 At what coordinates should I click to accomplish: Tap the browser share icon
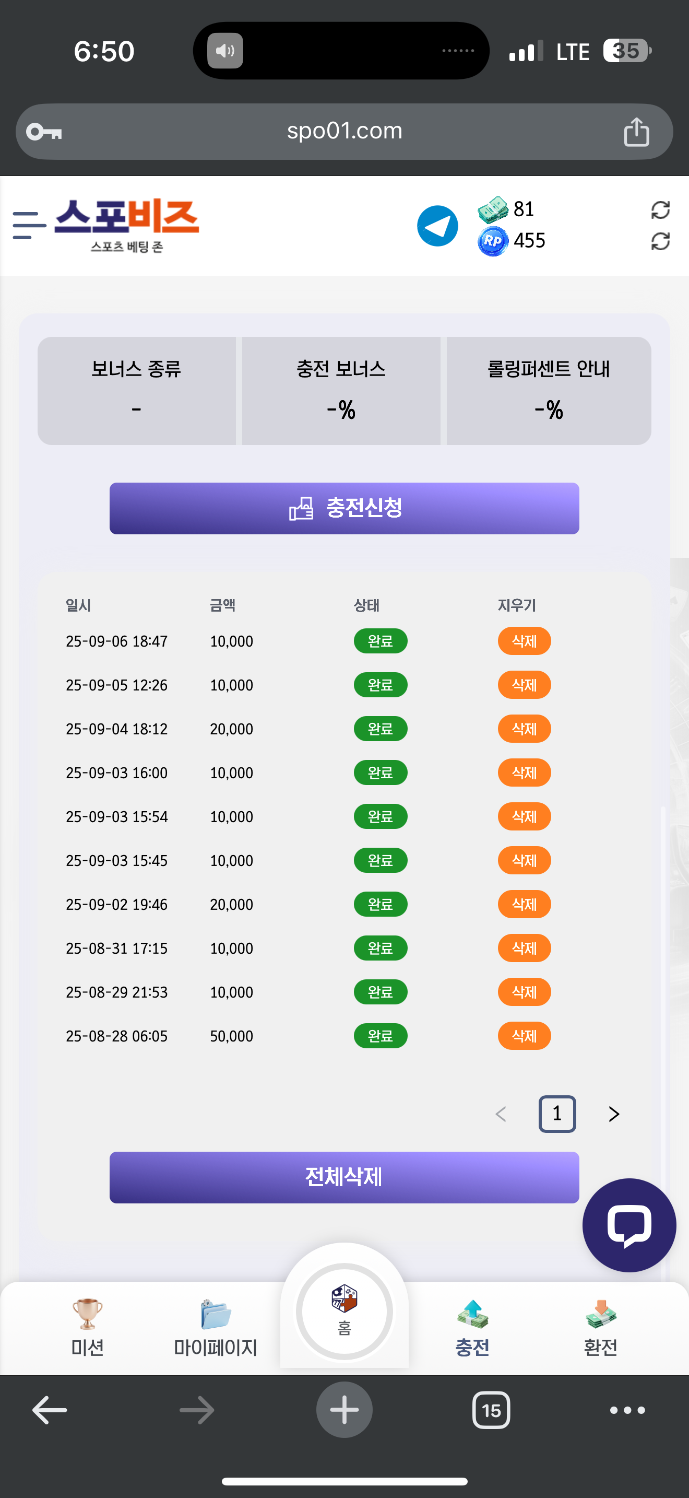point(636,132)
